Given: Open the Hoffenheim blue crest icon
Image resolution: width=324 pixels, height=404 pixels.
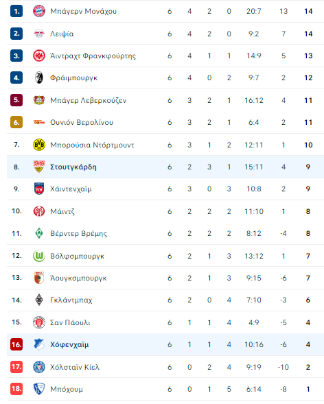Looking at the screenshot, I should tap(39, 344).
